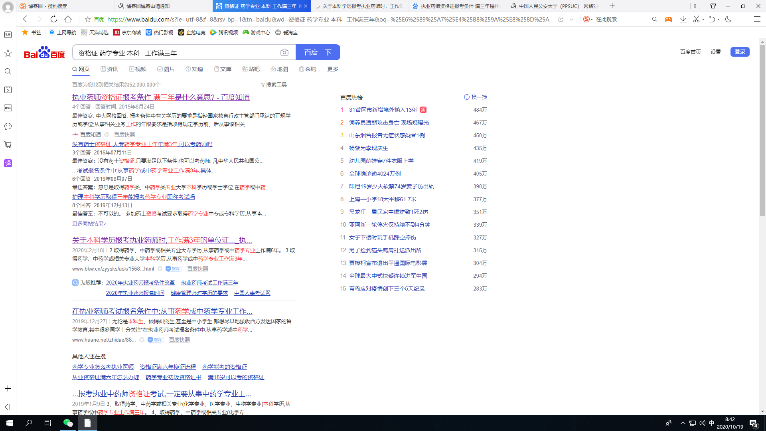
Task: Open the address bar dropdown arrow
Action: [x=571, y=19]
